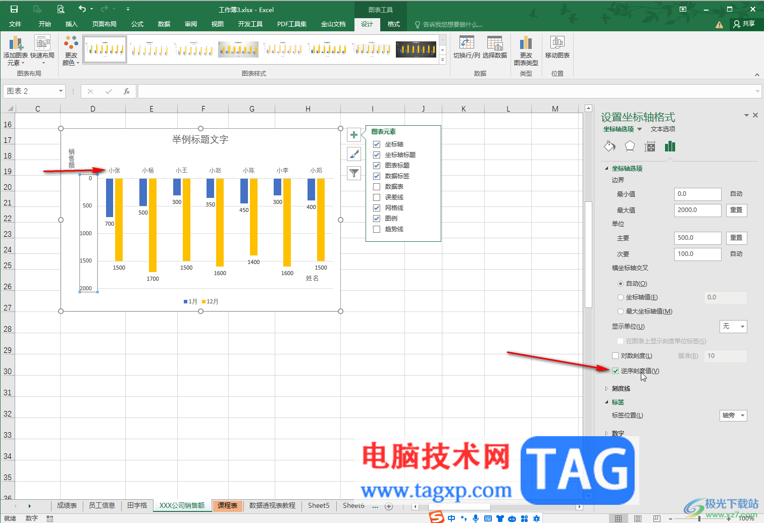The height and width of the screenshot is (523, 764).
Task: Toggle the 逆序刻度值 checkbox
Action: [x=615, y=371]
